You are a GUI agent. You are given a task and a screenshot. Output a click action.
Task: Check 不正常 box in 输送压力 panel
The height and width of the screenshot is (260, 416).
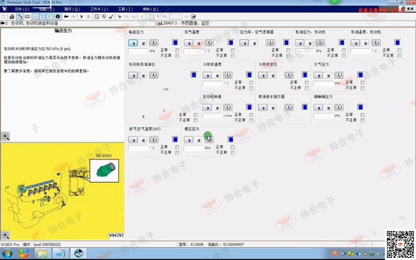177,56
